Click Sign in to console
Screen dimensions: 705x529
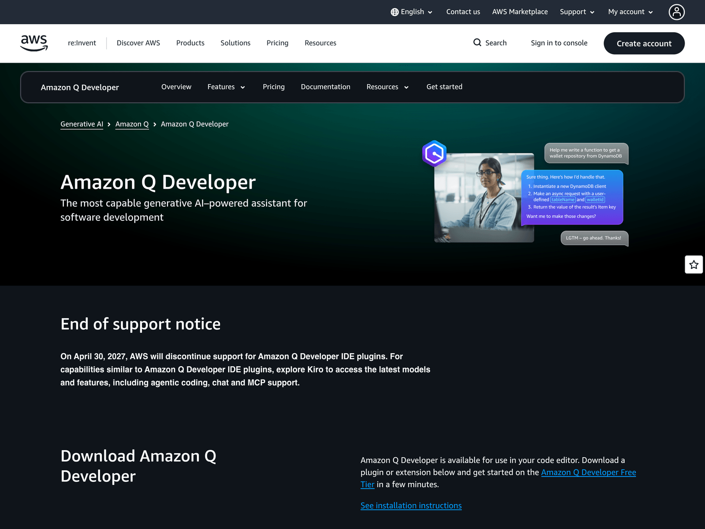click(559, 43)
